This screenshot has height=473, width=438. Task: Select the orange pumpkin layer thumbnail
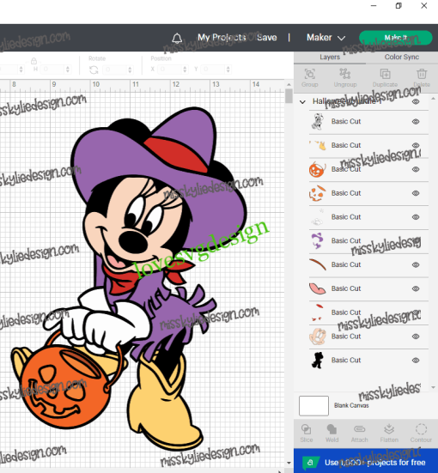(x=317, y=169)
